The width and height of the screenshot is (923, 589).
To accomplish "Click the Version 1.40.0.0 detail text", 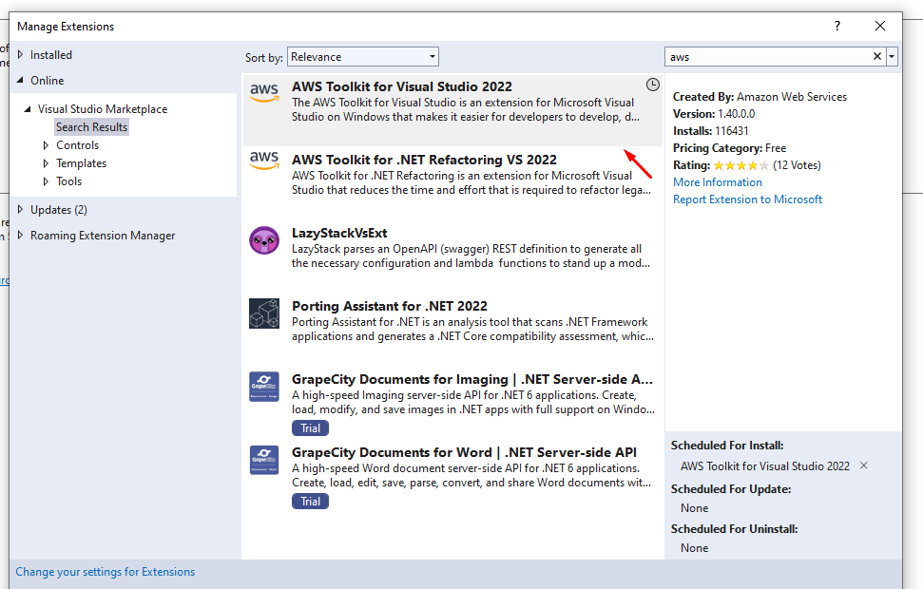I will point(714,114).
